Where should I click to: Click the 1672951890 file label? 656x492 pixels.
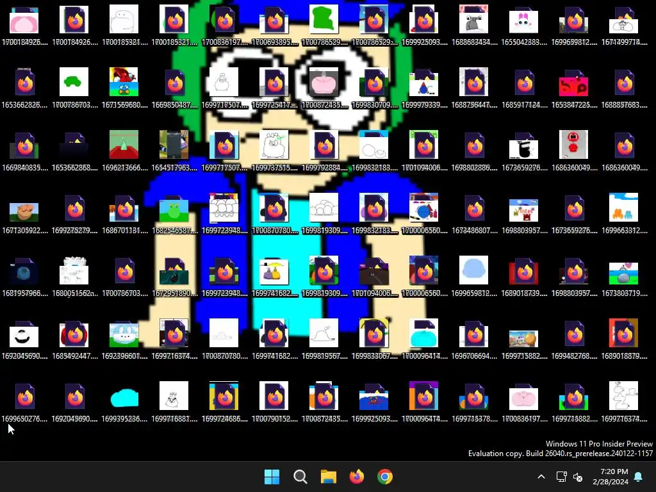point(174,293)
